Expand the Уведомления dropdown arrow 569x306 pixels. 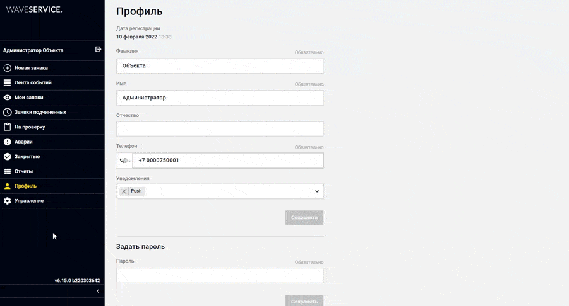(317, 191)
